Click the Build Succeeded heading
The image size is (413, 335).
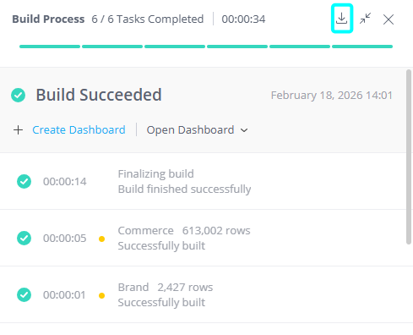click(x=99, y=95)
